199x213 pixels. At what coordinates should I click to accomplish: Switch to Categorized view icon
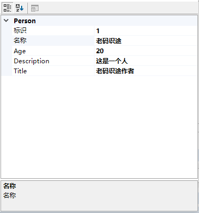coord(7,8)
